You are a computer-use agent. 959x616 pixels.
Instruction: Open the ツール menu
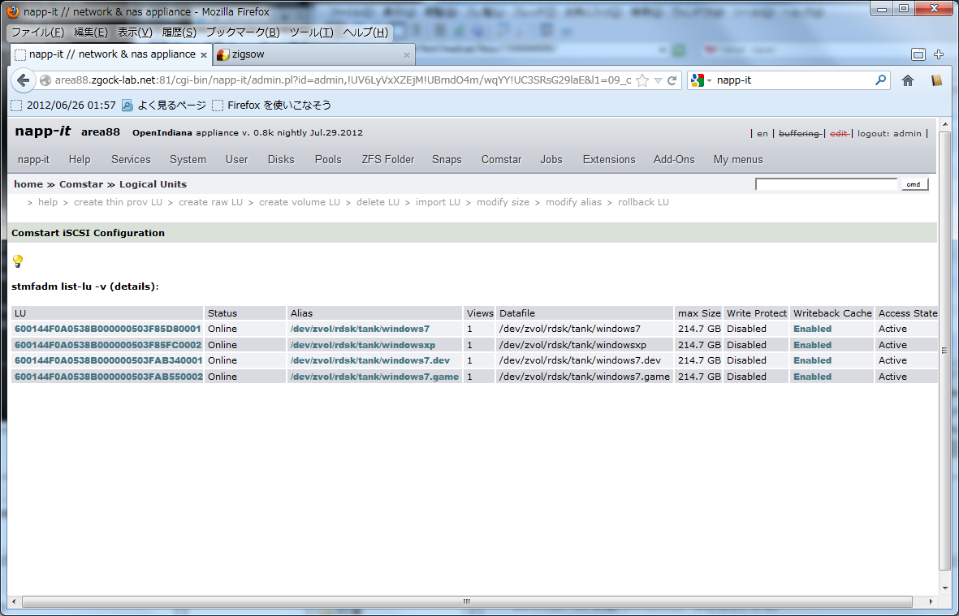click(x=311, y=32)
